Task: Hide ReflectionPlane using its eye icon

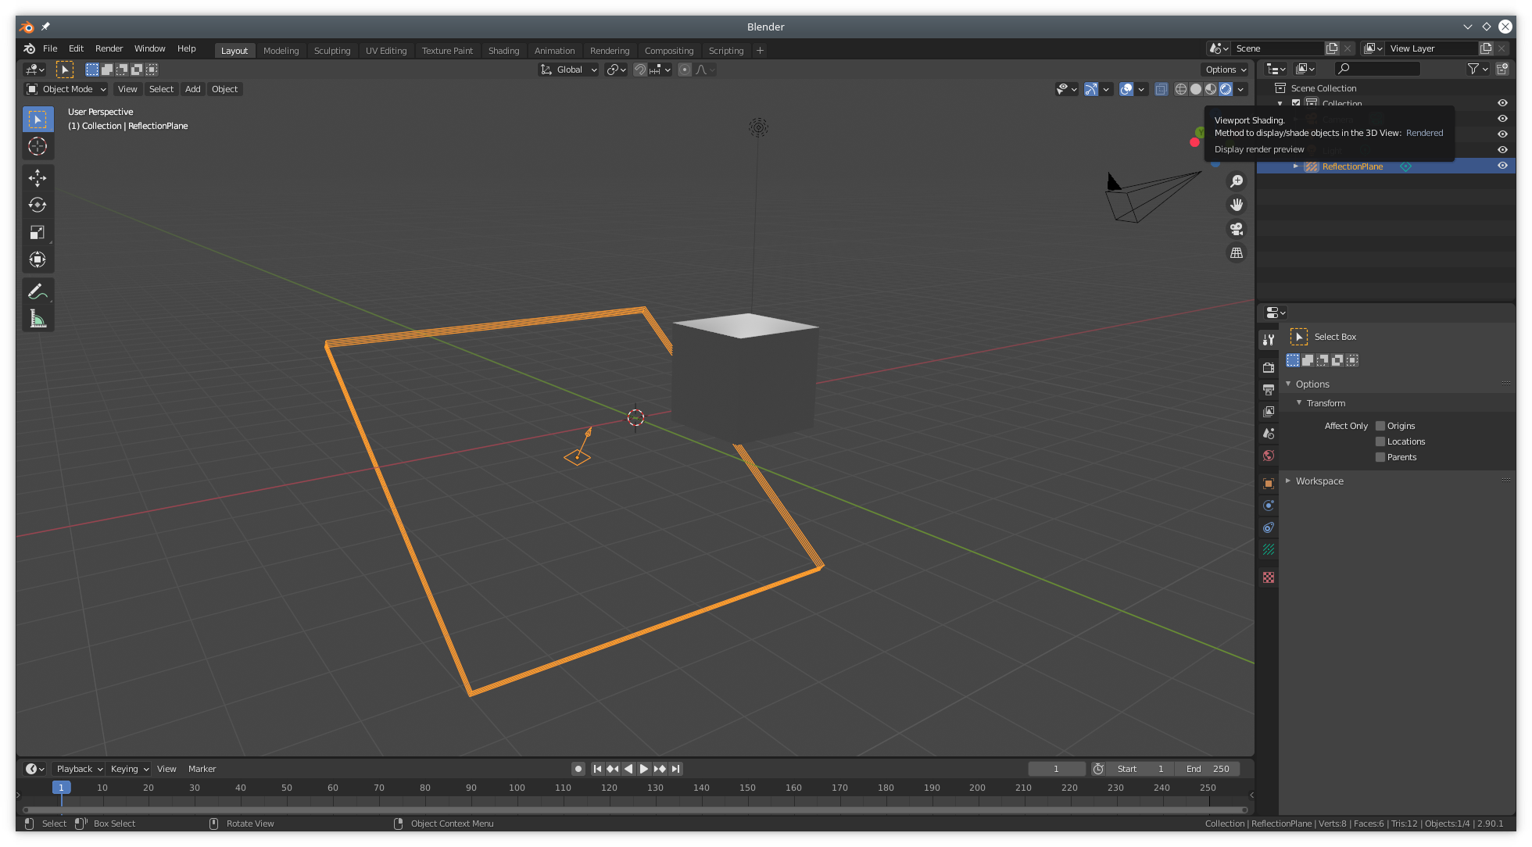Action: tap(1502, 166)
